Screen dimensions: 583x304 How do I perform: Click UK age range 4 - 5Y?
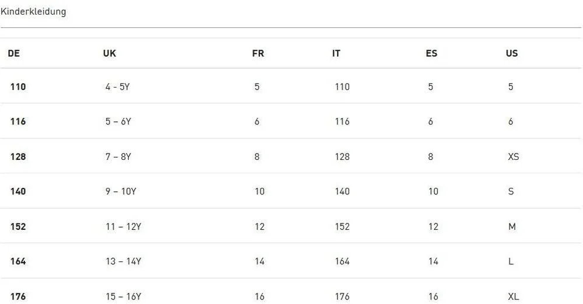(x=118, y=87)
